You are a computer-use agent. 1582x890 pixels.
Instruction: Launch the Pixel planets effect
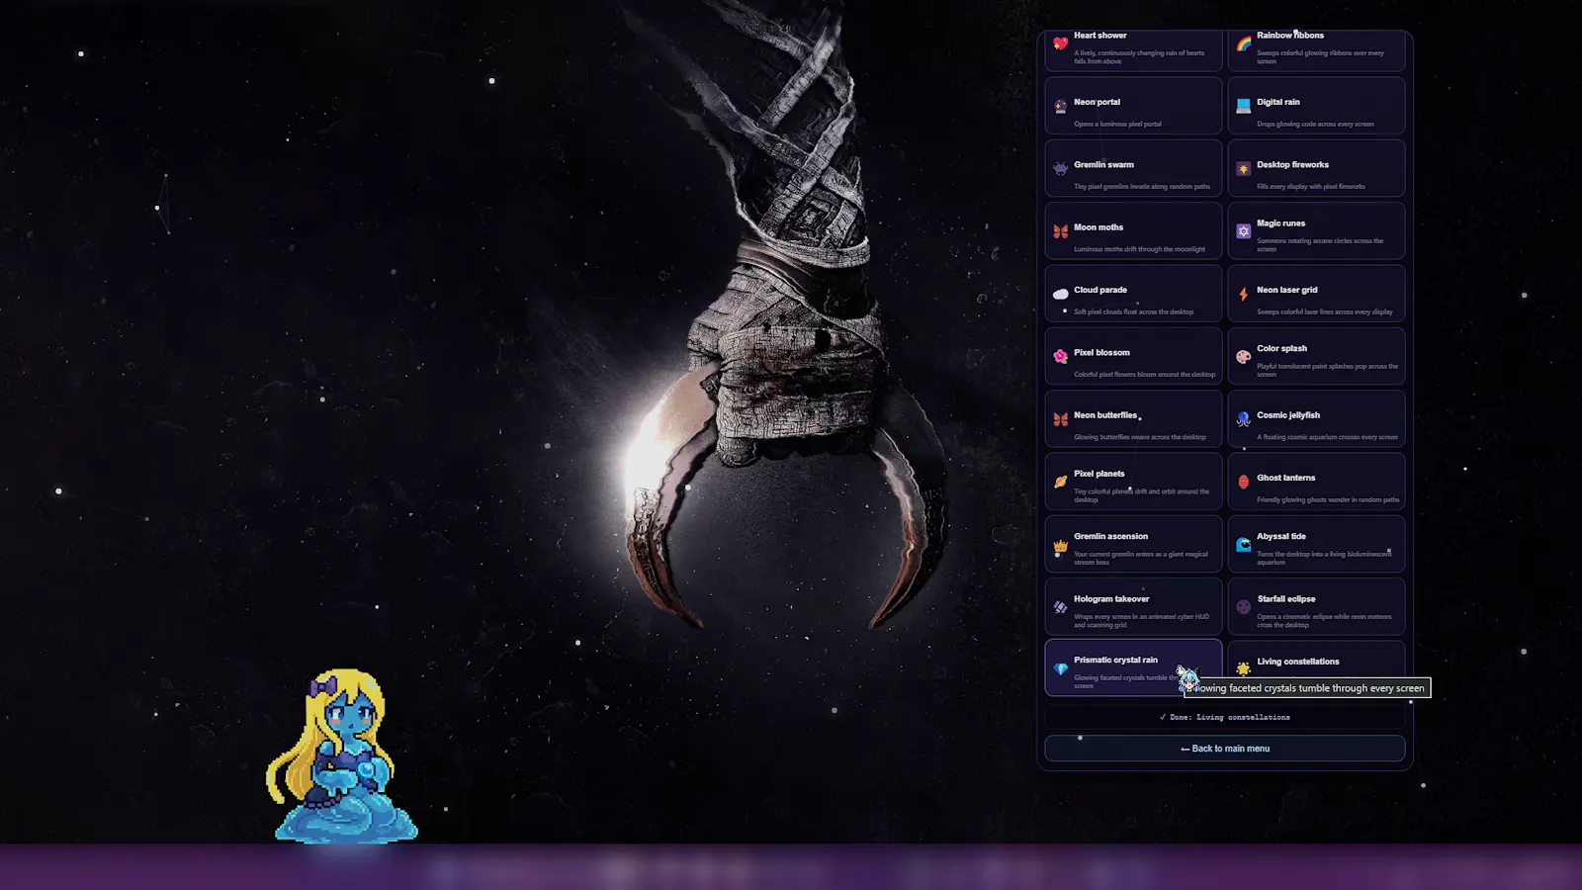click(x=1133, y=482)
